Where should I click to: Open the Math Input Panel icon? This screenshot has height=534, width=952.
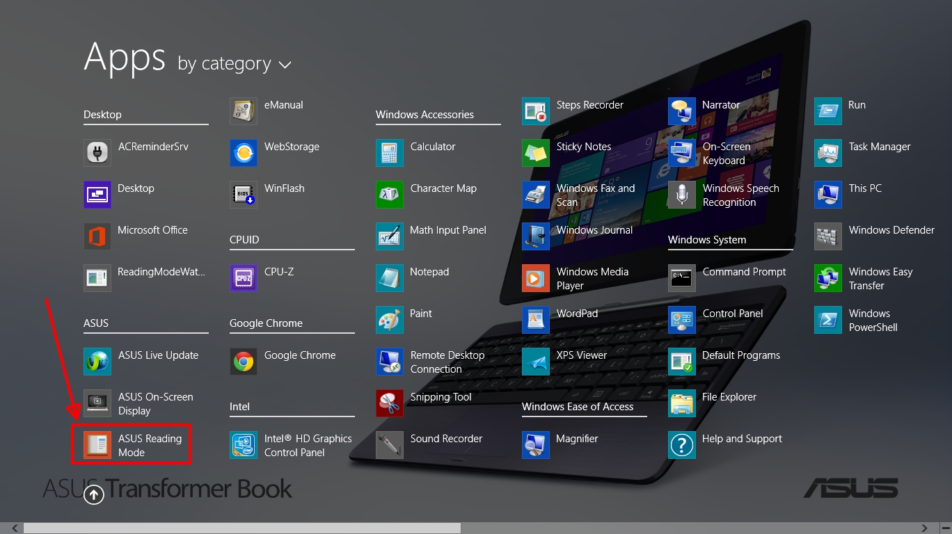[x=390, y=236]
